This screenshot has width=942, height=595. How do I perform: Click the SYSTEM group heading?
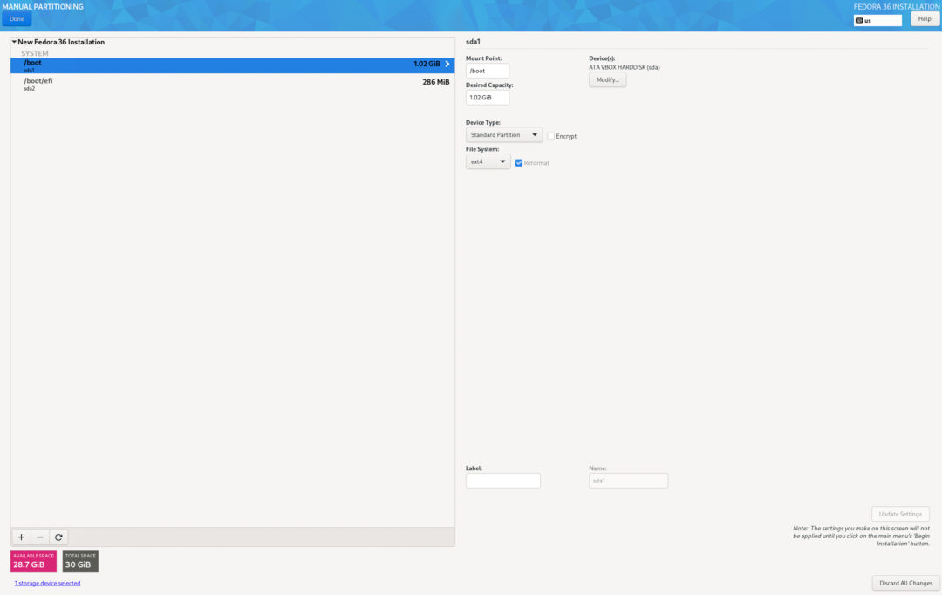35,53
